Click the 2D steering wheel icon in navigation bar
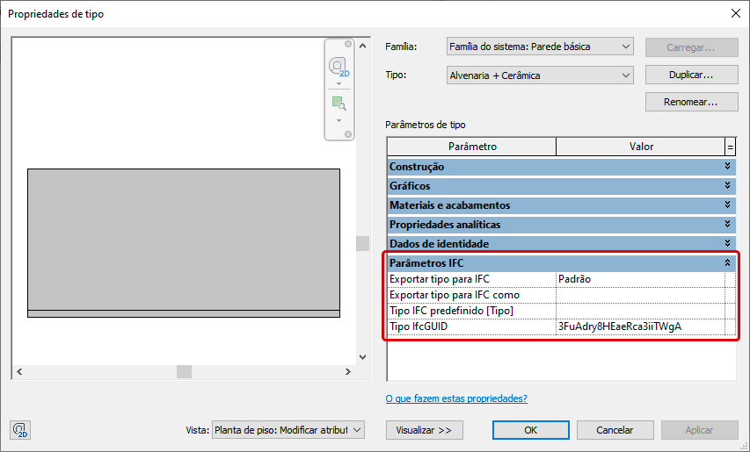 coord(338,67)
